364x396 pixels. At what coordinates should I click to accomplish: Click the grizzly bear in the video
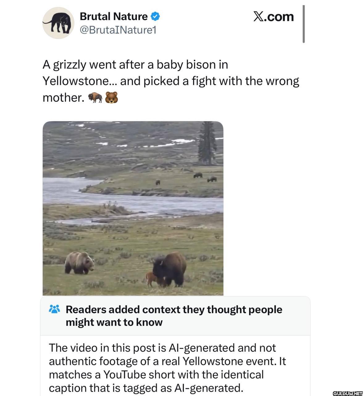click(x=79, y=263)
